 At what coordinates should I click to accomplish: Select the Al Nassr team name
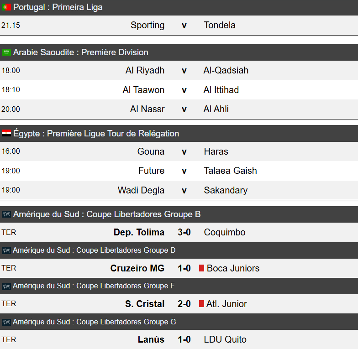click(x=147, y=109)
